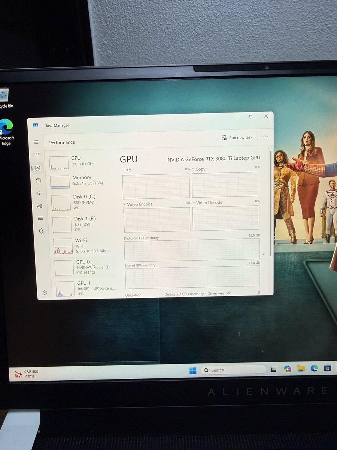The image size is (337, 450).
Task: Select the Performance page icon in sidebar
Action: pos(38,168)
